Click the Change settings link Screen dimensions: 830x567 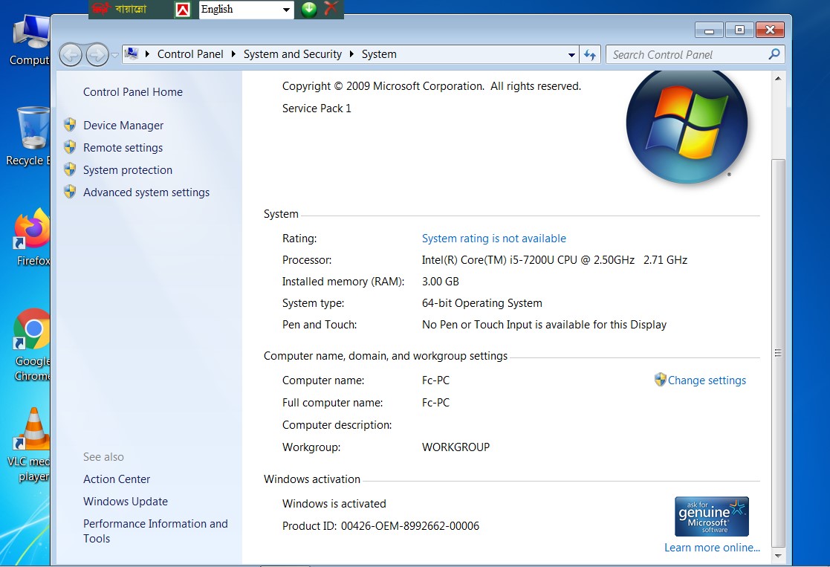click(x=706, y=380)
